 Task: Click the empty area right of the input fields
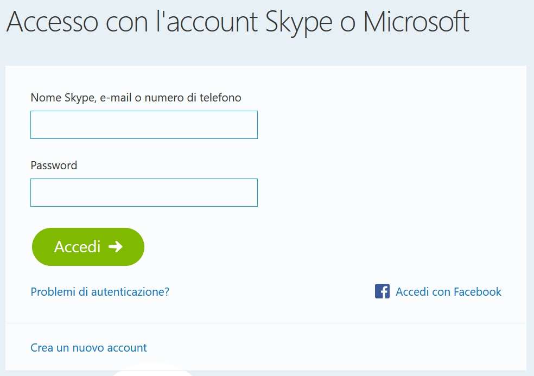pos(391,157)
